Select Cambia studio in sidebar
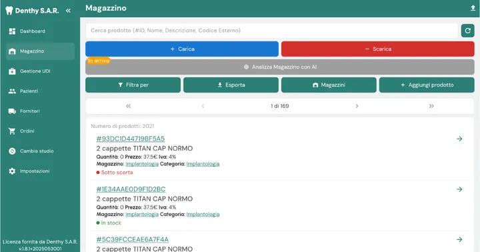The image size is (480, 252). click(41, 151)
